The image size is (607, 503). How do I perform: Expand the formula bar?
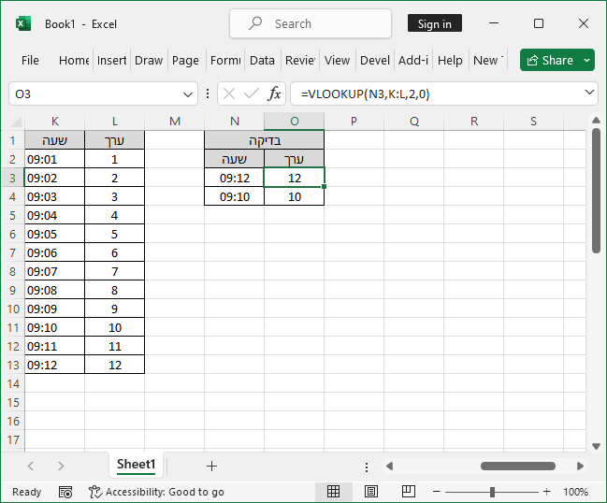pyautogui.click(x=588, y=93)
